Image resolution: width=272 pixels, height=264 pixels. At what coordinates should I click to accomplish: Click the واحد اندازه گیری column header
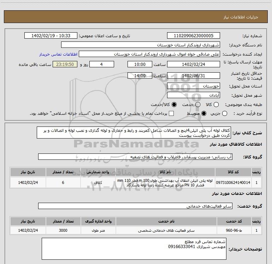click(98, 221)
